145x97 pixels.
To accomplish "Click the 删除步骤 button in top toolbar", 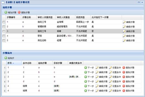I will 24,12.
